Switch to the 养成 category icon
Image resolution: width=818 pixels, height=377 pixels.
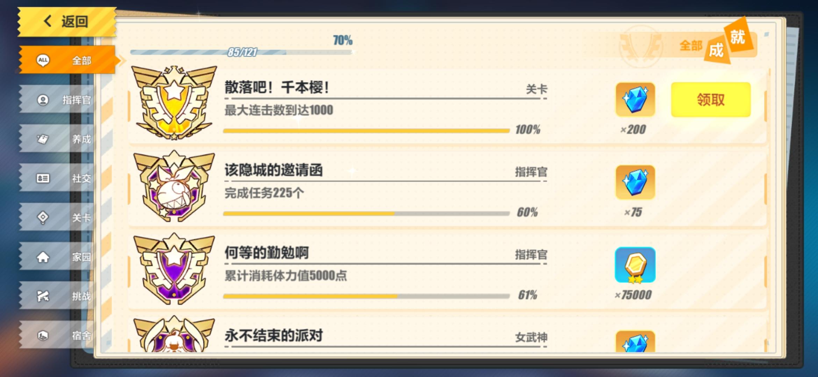43,139
